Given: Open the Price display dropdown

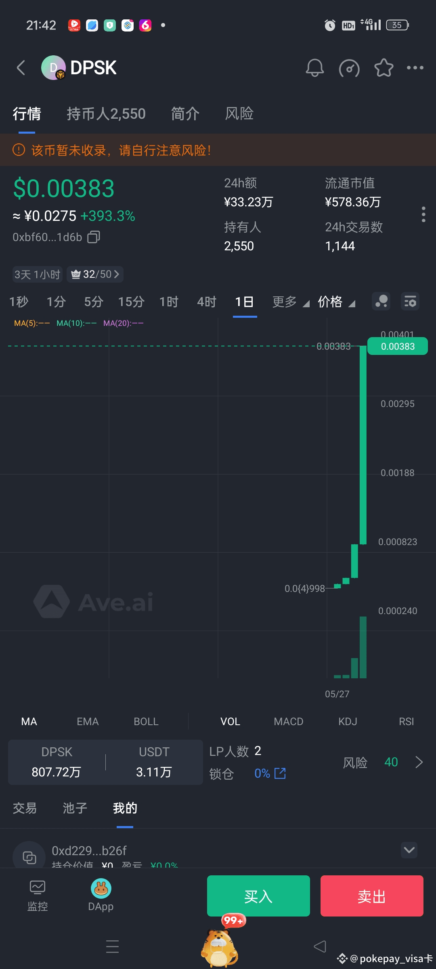Looking at the screenshot, I should coord(336,302).
